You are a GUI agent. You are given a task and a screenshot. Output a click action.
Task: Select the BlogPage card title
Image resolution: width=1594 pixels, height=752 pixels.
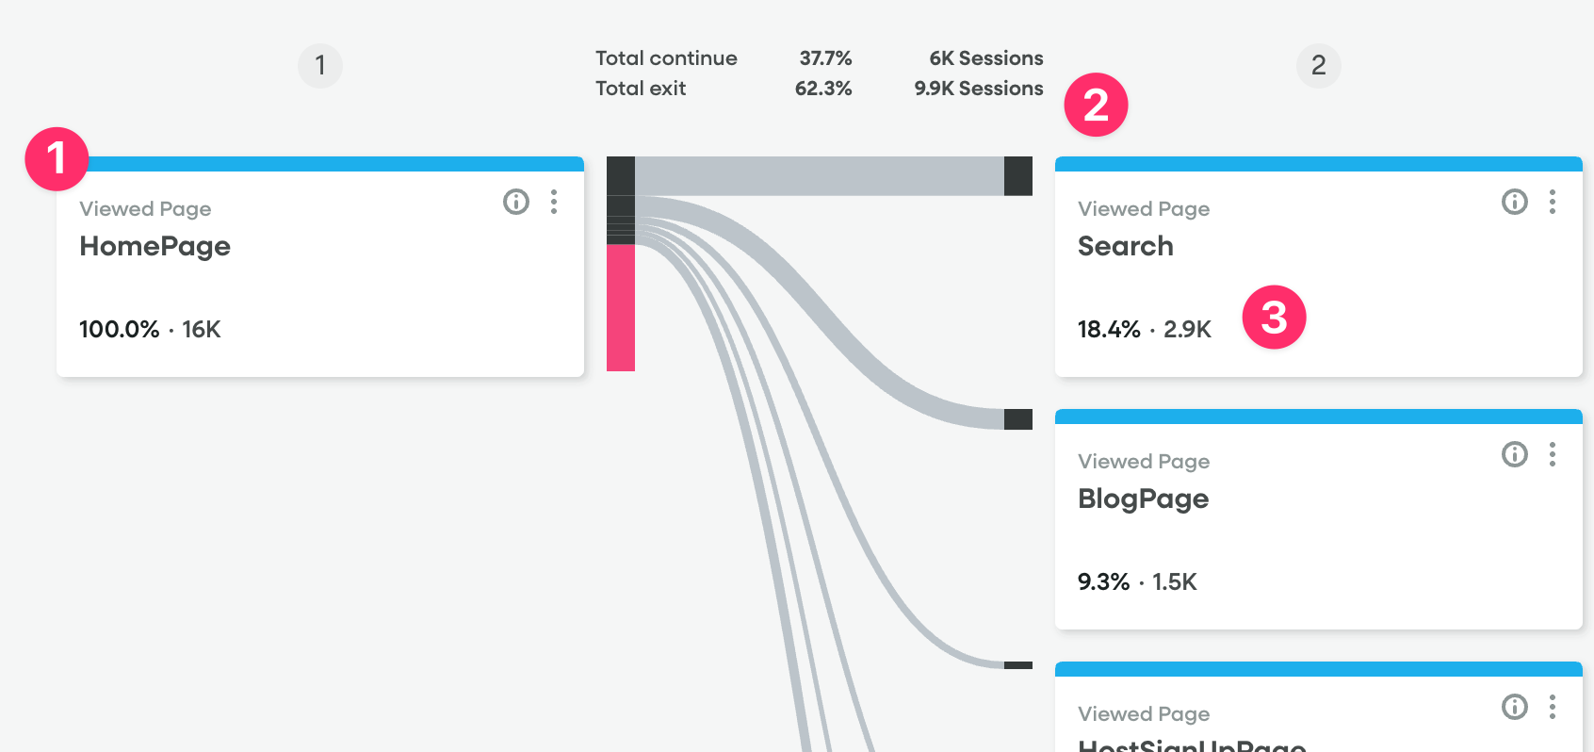point(1144,499)
